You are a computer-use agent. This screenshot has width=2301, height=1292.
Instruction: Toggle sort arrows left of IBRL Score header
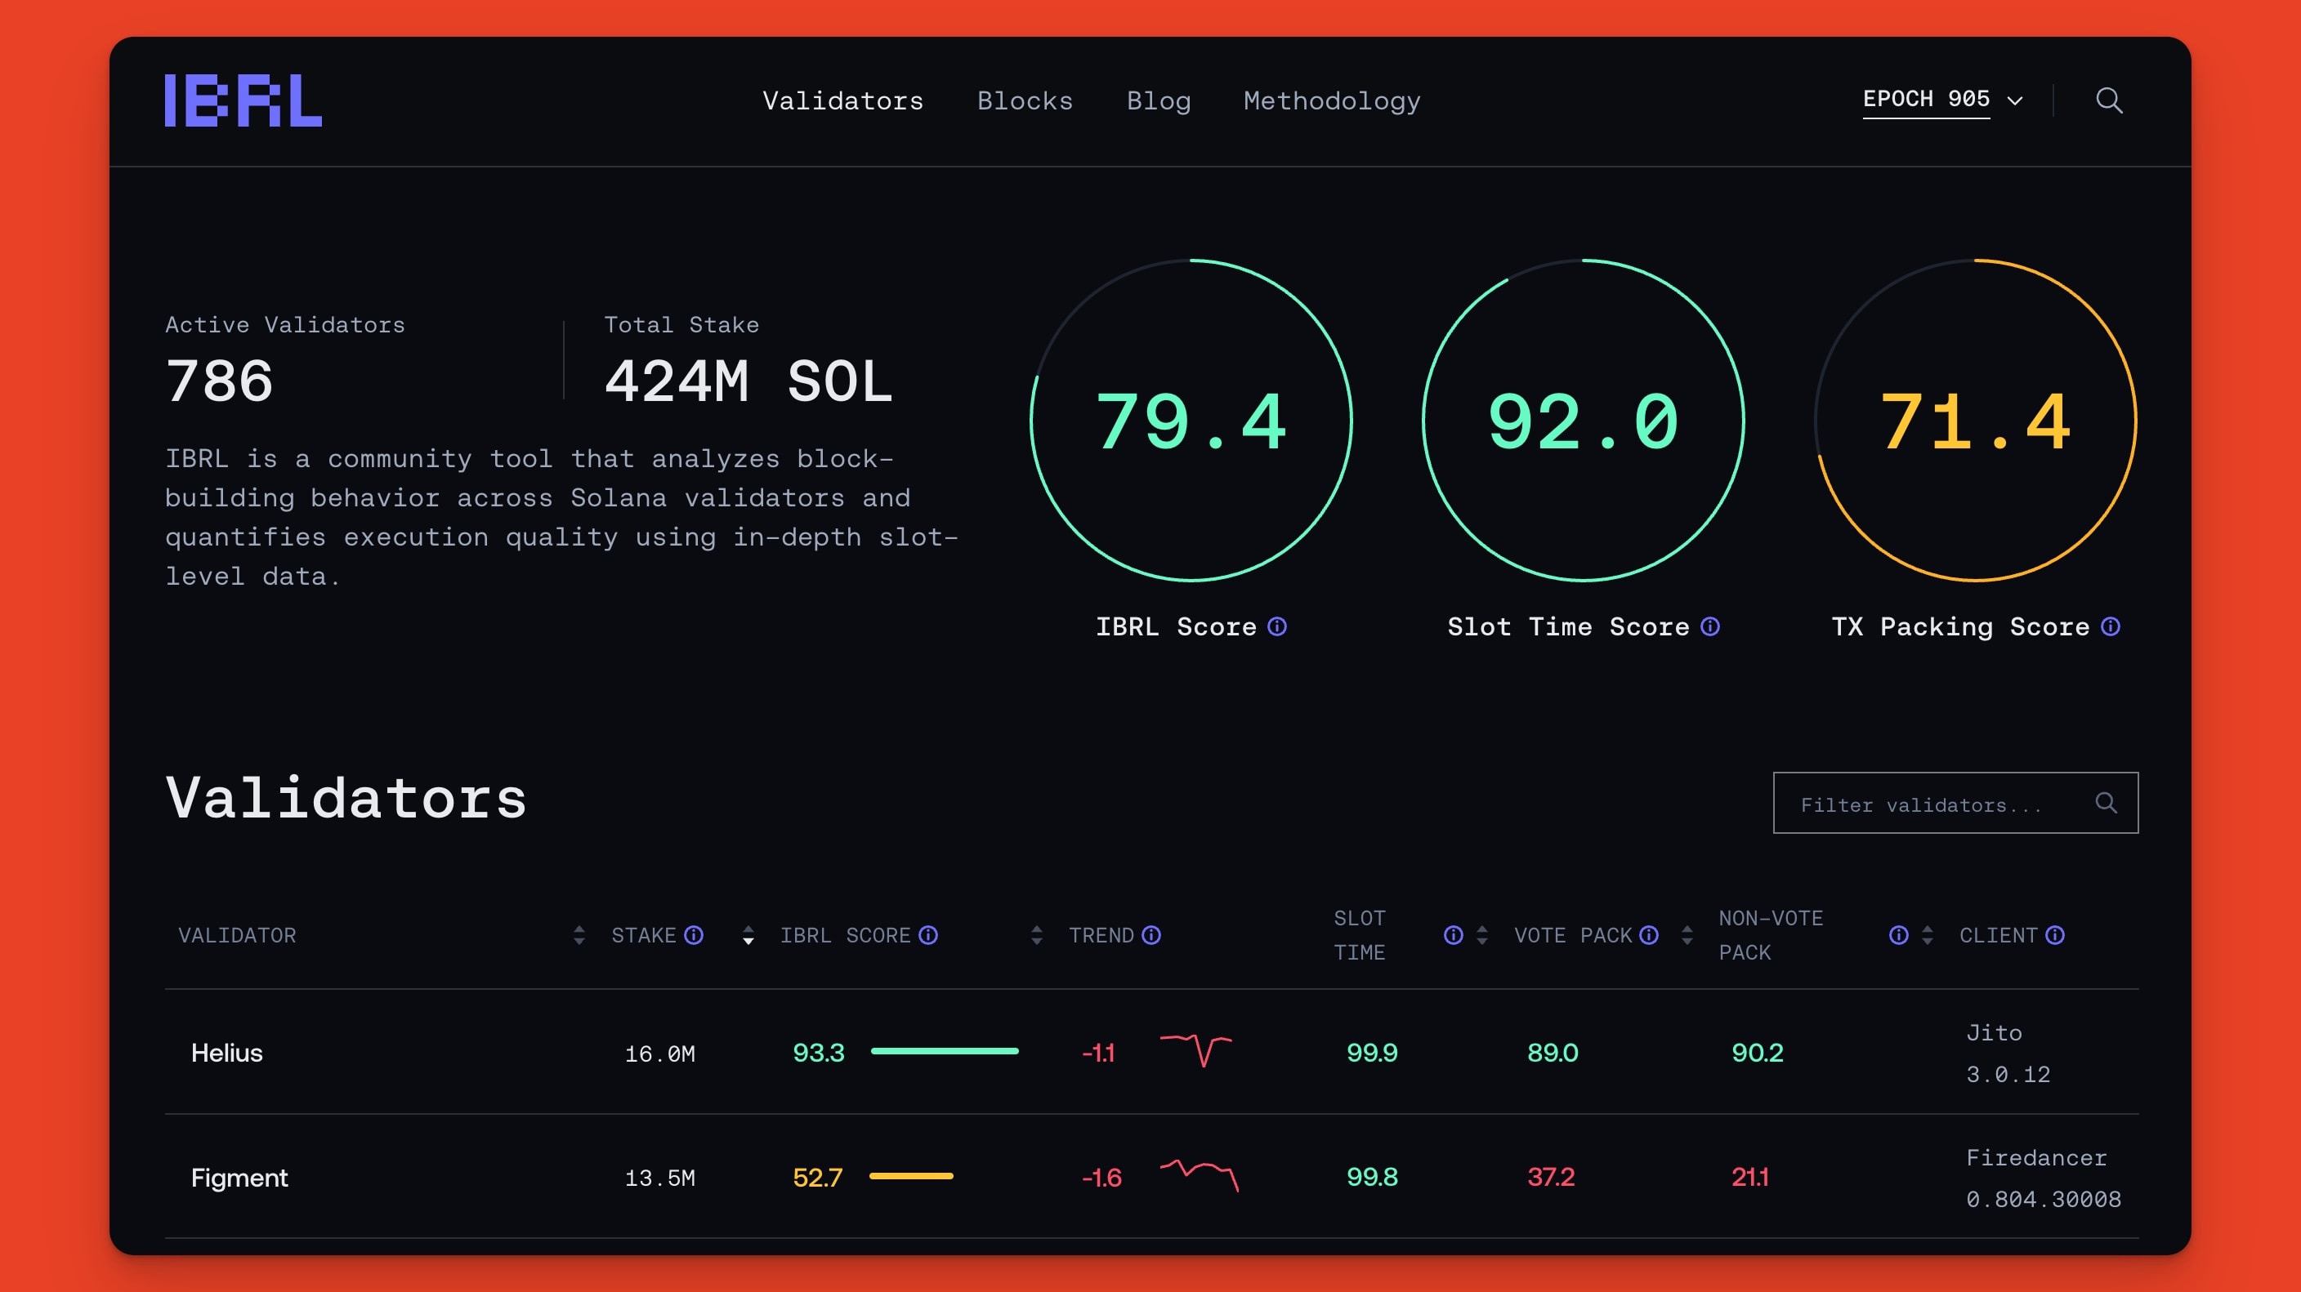pos(748,935)
